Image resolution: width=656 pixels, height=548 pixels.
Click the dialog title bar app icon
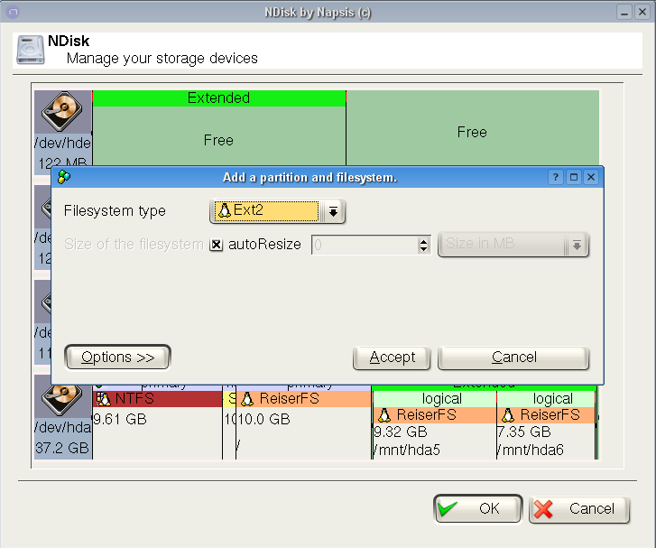63,178
